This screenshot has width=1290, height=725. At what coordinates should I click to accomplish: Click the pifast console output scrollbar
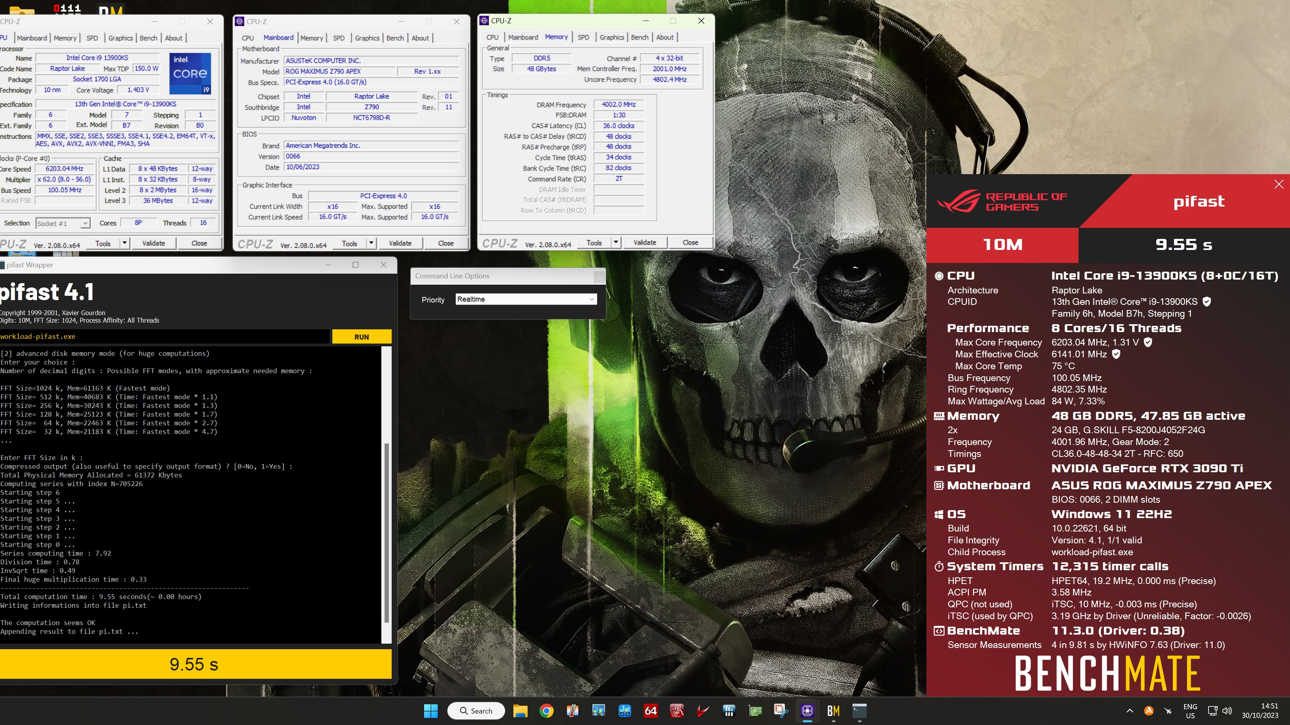pyautogui.click(x=386, y=533)
